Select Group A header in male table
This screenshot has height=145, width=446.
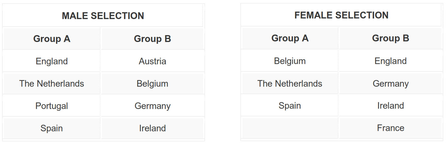52,39
